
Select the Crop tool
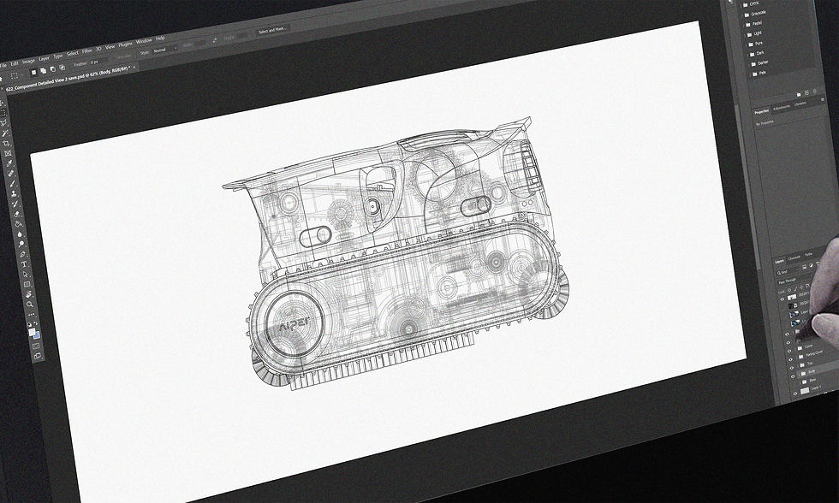click(7, 143)
